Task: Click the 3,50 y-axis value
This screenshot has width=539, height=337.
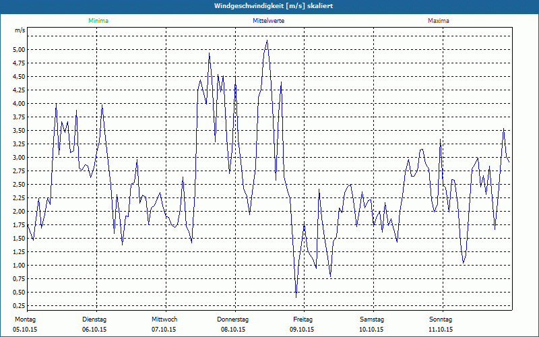Action: click(20, 130)
